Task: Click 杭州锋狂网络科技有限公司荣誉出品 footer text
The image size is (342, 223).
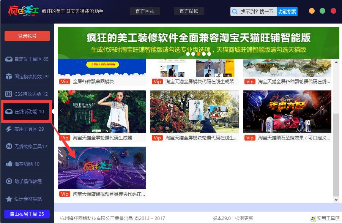Action: [96, 218]
